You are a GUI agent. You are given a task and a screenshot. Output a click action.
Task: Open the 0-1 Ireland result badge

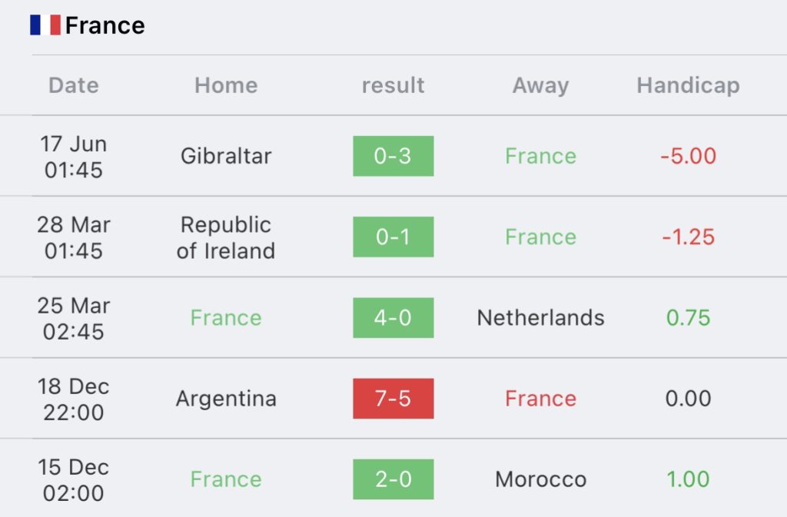(x=393, y=237)
